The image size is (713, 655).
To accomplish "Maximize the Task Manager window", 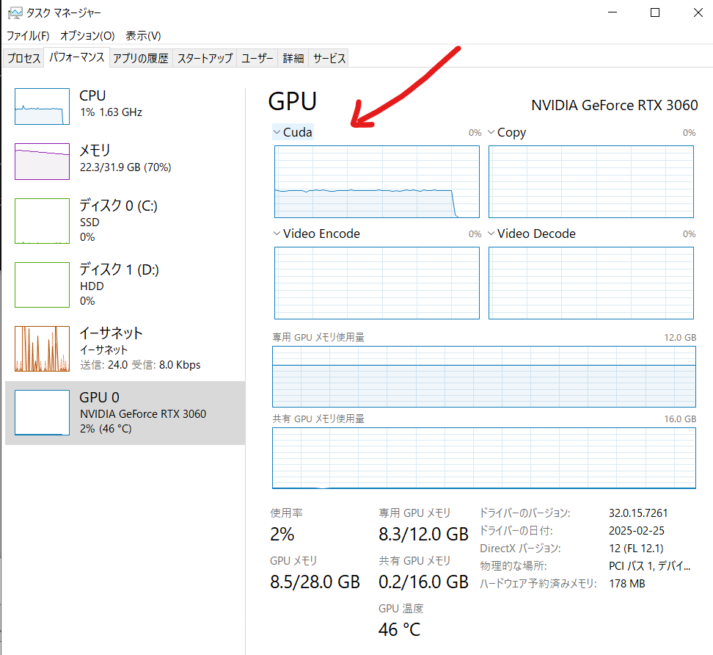I will tap(655, 12).
